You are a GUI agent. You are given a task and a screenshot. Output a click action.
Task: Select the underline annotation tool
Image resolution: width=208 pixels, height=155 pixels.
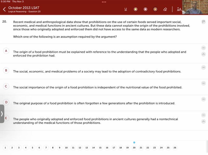[126, 9]
